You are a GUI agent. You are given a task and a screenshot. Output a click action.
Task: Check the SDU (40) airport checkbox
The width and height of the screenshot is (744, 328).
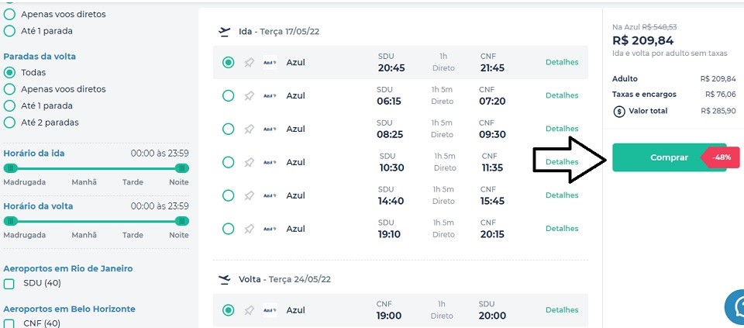tap(9, 284)
